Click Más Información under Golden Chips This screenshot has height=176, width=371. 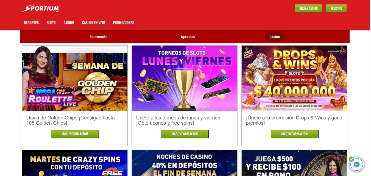coord(75,134)
